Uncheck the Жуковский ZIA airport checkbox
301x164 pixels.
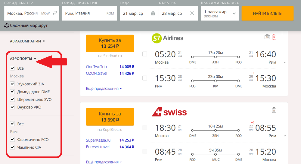[12, 84]
